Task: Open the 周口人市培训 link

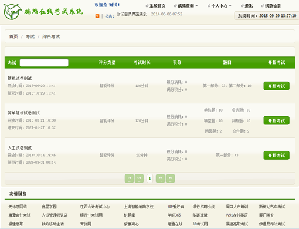Action: (x=237, y=207)
